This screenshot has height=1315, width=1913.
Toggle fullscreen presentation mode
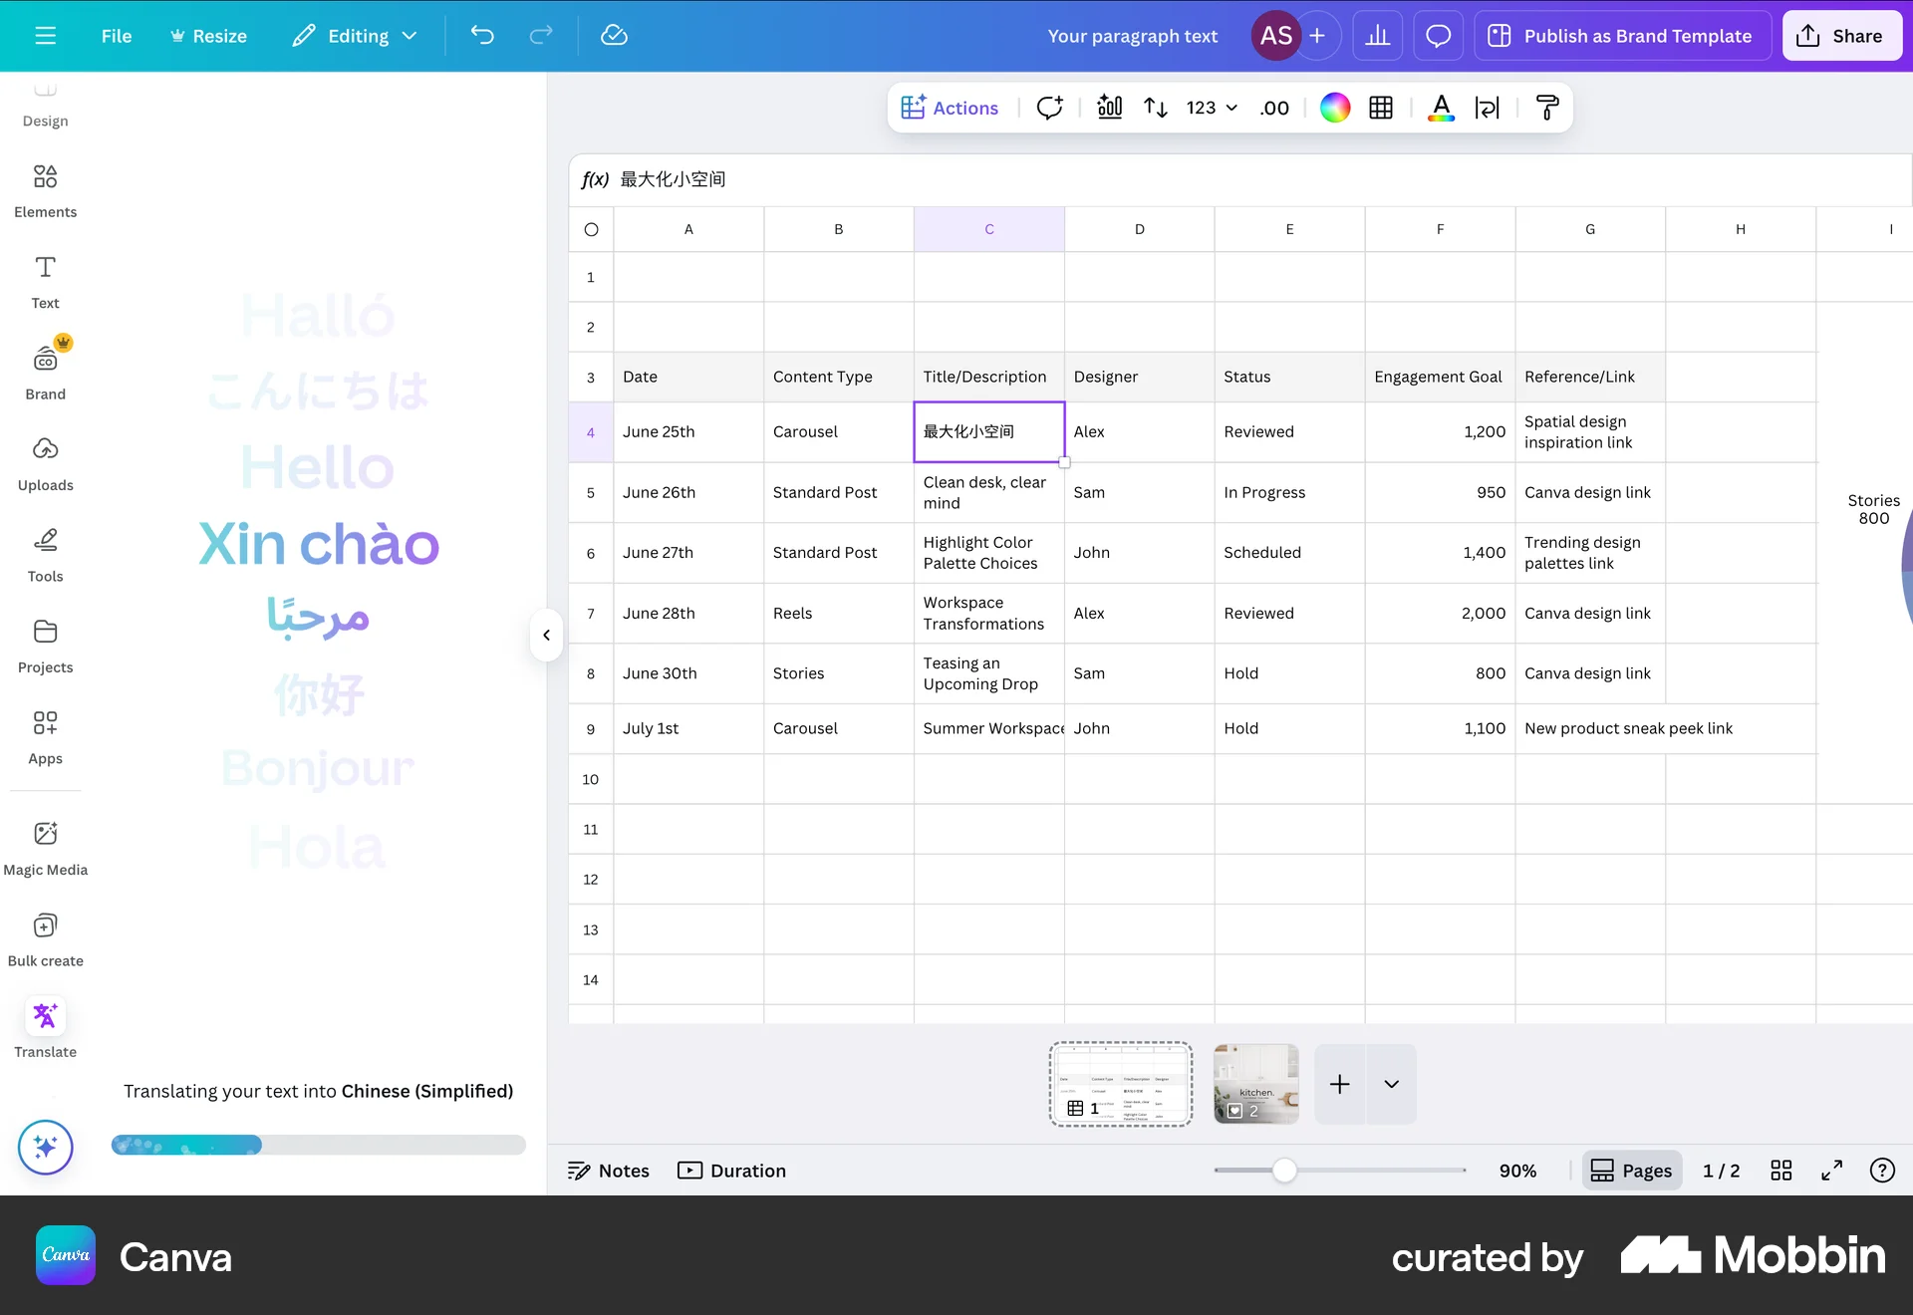coord(1831,1171)
